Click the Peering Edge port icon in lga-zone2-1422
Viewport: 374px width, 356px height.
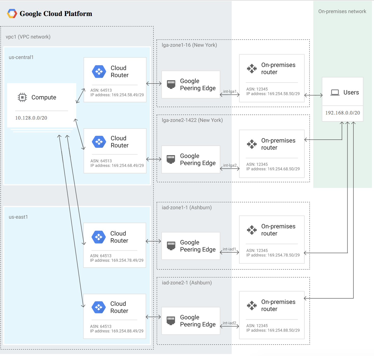tap(171, 159)
